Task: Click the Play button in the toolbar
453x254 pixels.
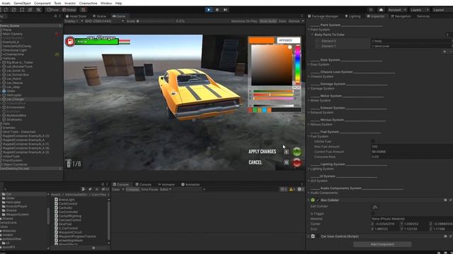Action: pos(209,9)
